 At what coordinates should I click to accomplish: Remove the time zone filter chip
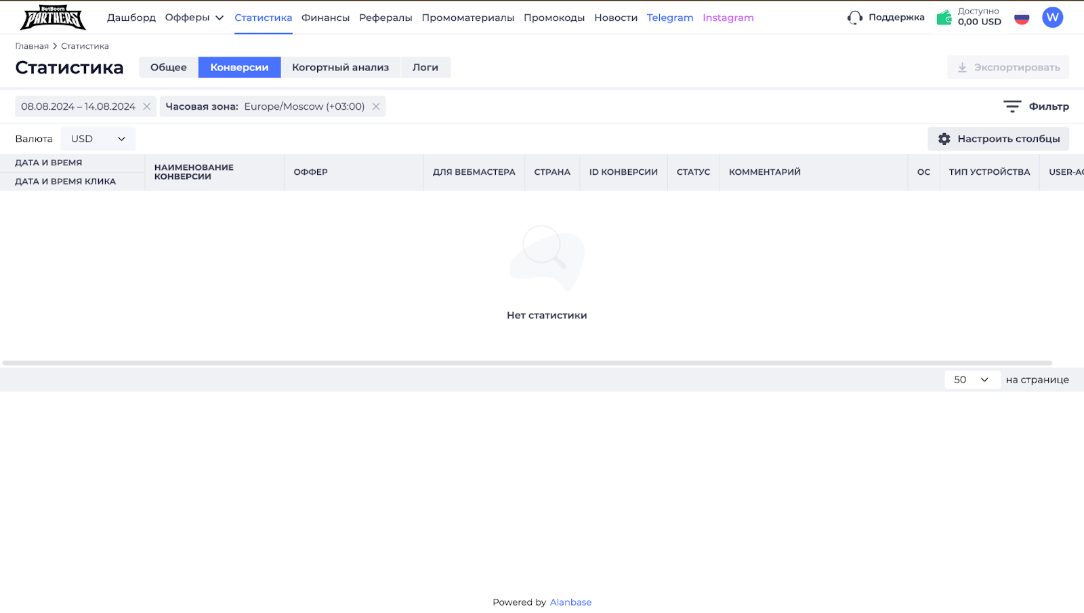[x=376, y=106]
